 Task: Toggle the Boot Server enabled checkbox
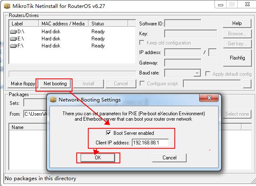108,133
